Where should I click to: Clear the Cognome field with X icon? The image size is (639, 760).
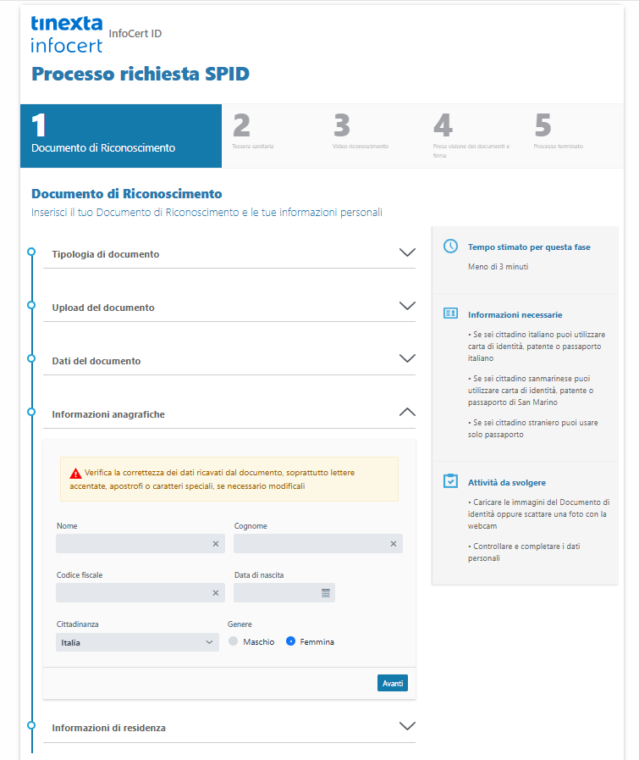coord(393,544)
